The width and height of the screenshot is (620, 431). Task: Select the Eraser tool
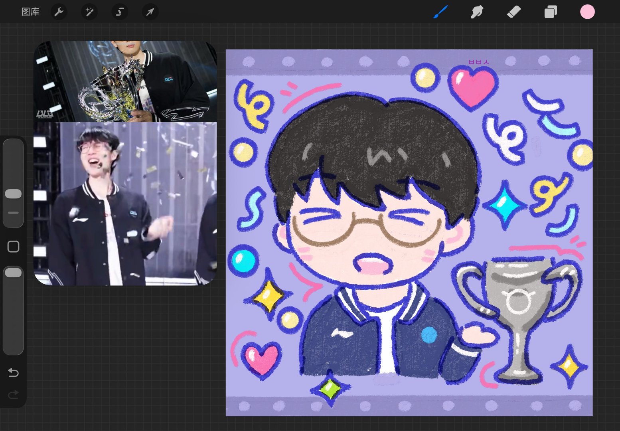click(514, 12)
